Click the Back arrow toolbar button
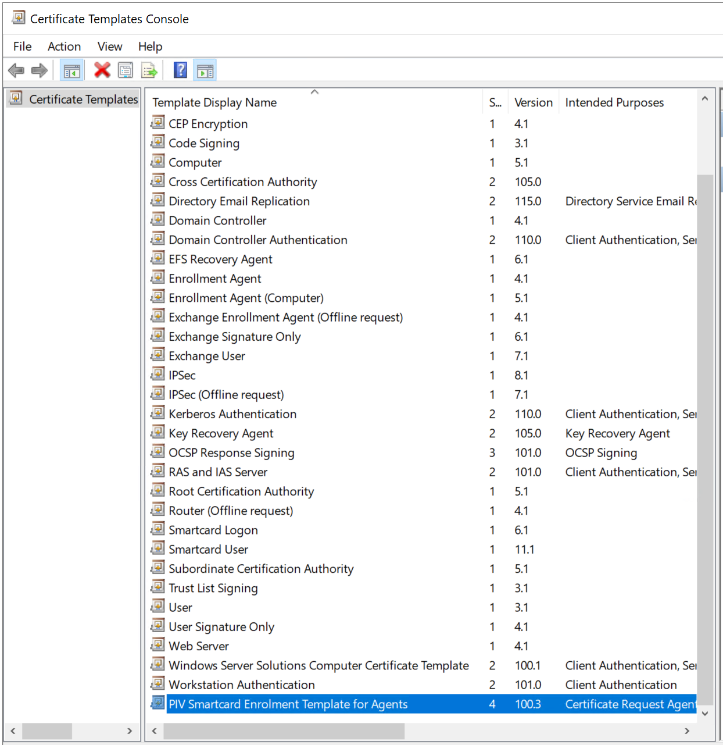 point(16,71)
